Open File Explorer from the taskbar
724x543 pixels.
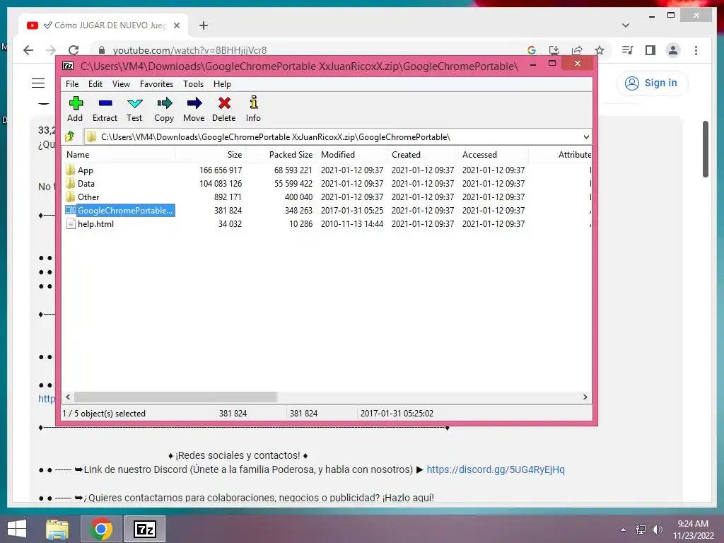(x=57, y=529)
